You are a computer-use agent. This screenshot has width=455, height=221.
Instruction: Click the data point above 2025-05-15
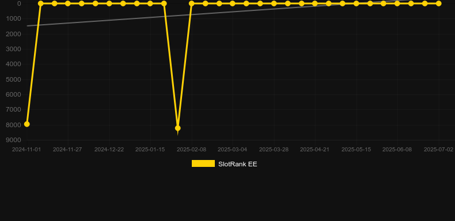(x=356, y=3)
